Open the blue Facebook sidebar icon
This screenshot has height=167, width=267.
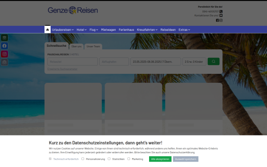pos(4,46)
